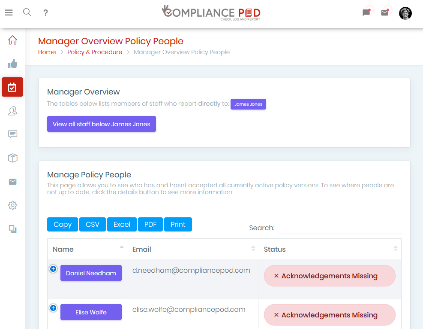The height and width of the screenshot is (329, 423).
Task: Click View all staff below James Jones
Action: click(x=102, y=124)
